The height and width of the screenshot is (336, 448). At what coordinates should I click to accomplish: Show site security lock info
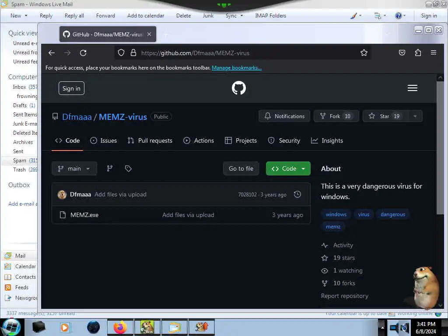(133, 53)
